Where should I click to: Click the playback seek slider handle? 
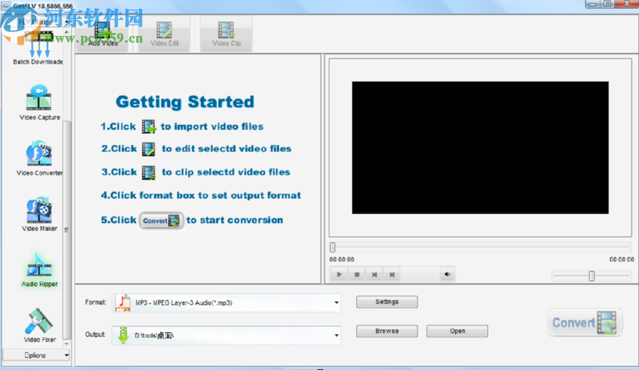click(x=333, y=247)
